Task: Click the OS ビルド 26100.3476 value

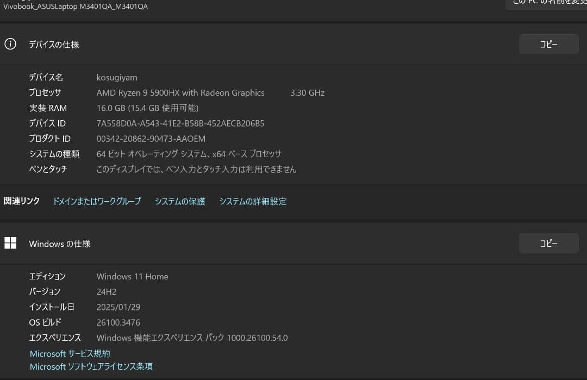Action: (118, 322)
